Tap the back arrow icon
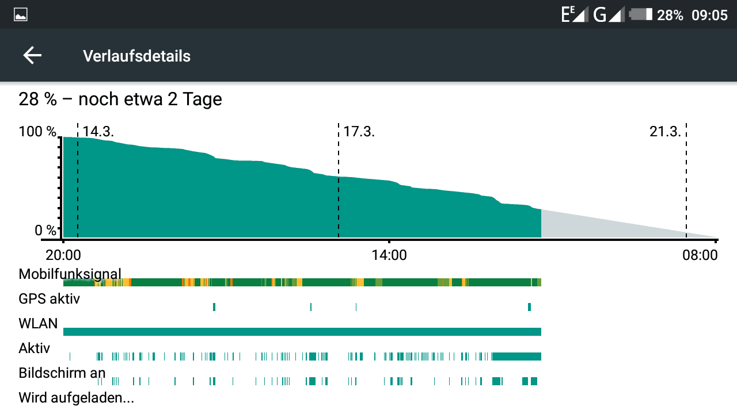 tap(32, 56)
